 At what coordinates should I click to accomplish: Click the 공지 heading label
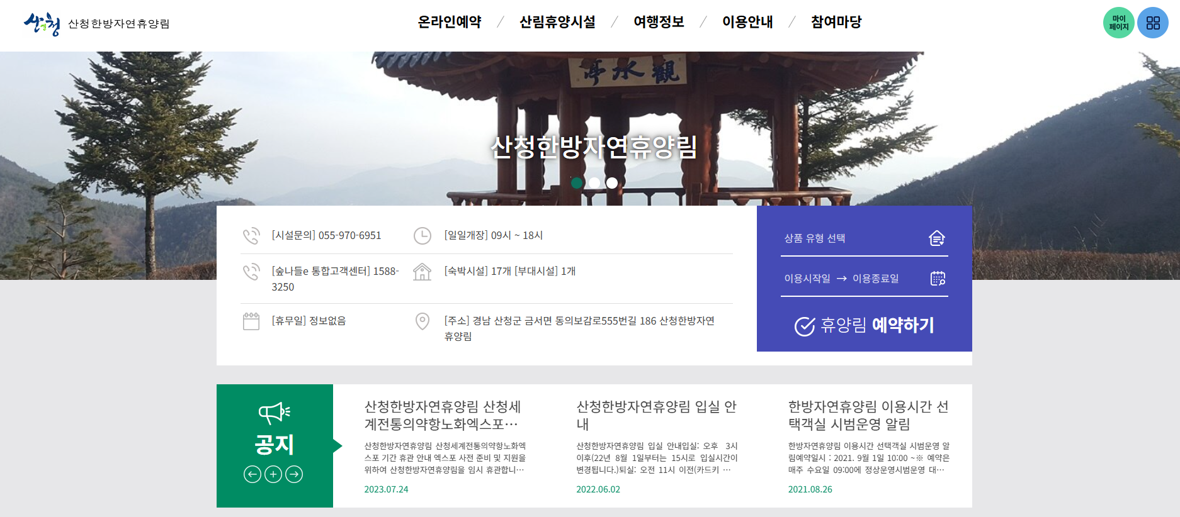(275, 445)
